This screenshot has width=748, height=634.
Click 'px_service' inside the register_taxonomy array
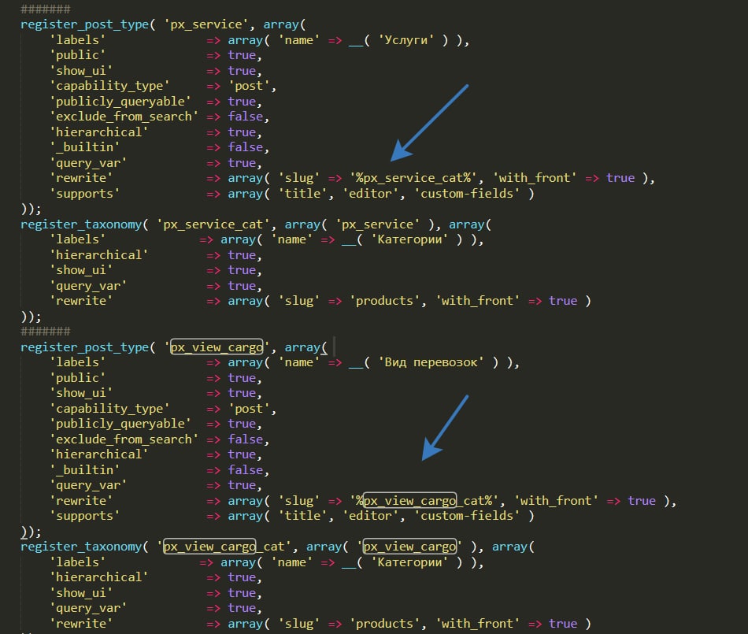[x=378, y=224]
